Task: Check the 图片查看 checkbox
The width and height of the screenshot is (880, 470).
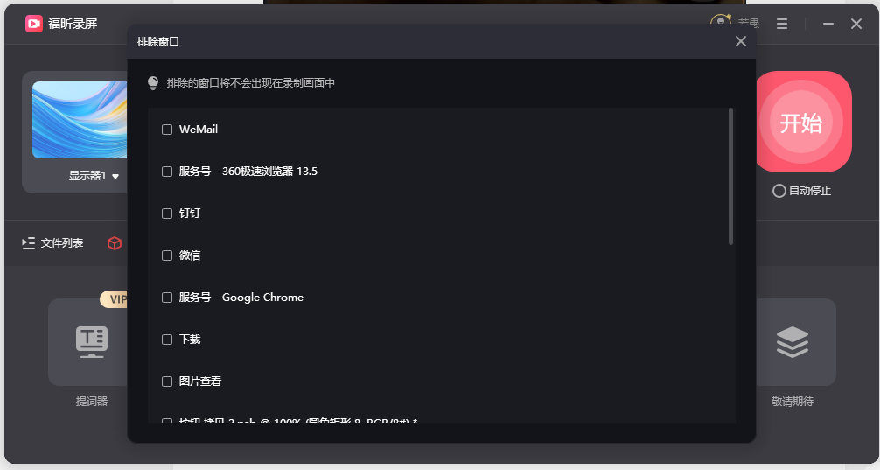Action: click(167, 382)
